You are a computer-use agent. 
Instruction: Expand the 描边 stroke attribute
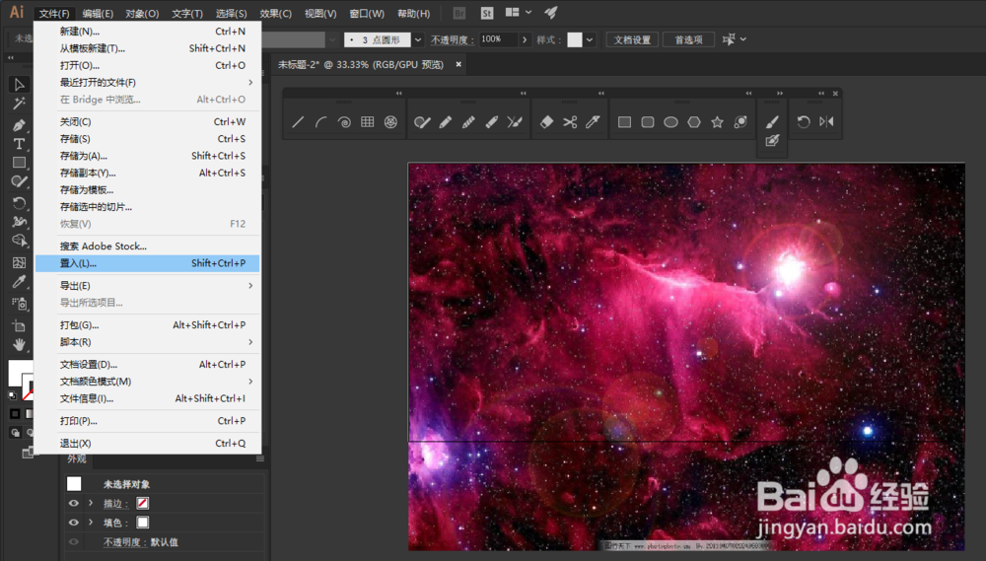pos(91,503)
